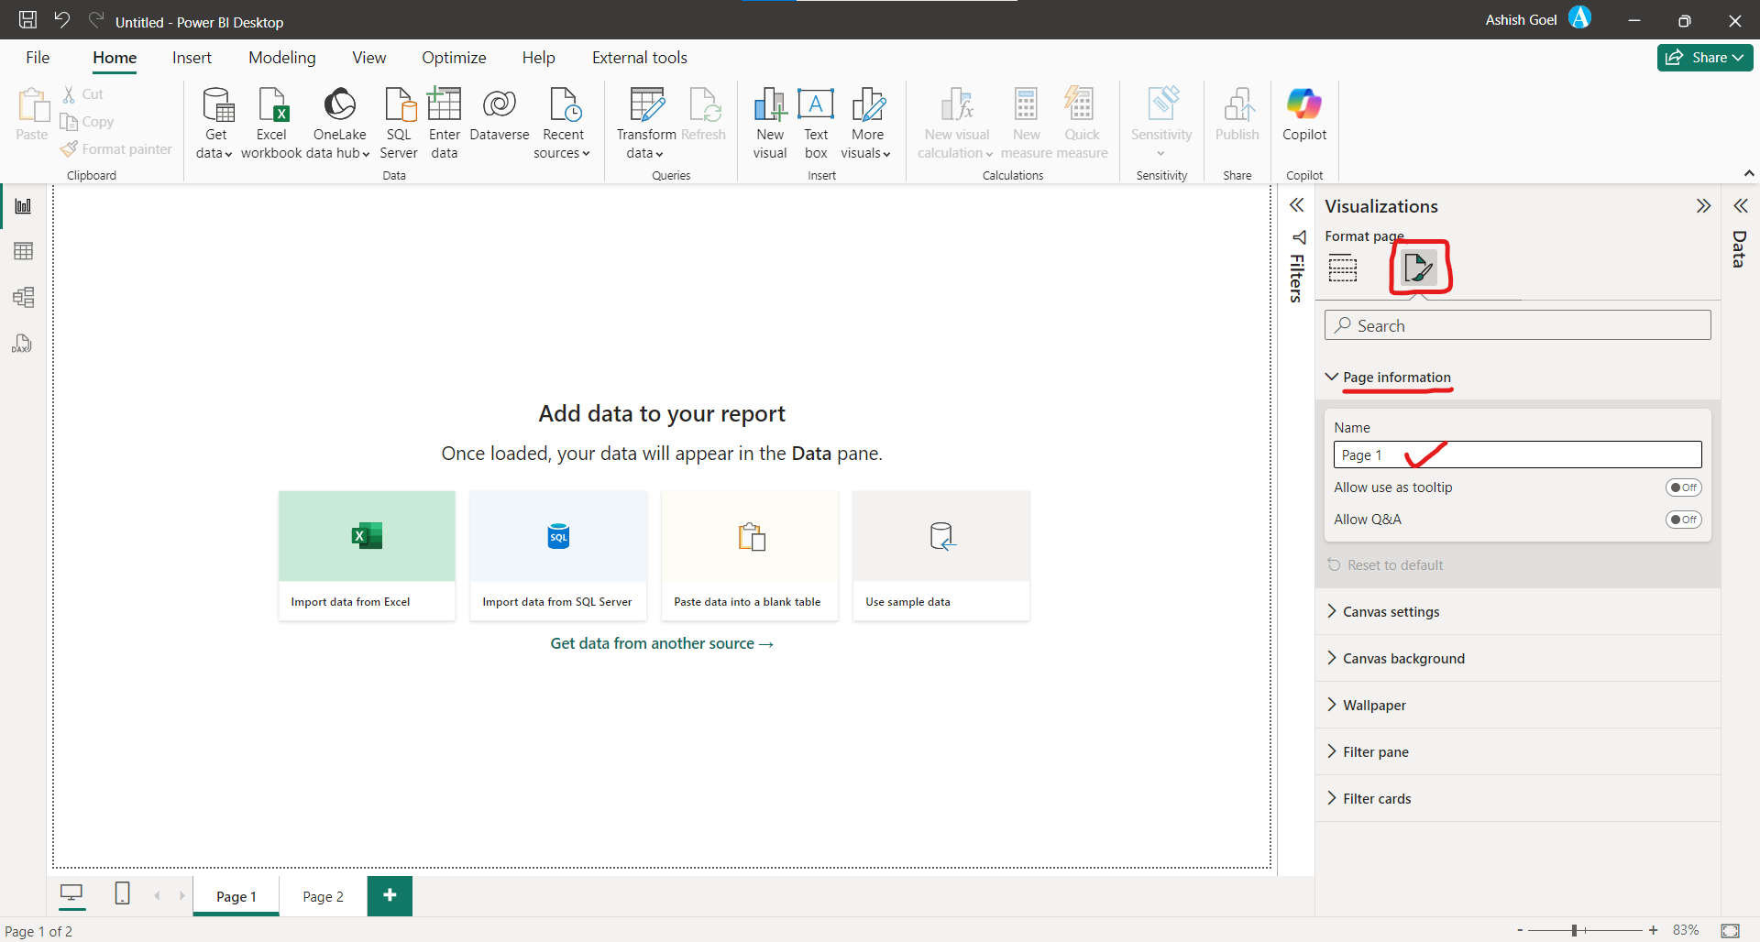
Task: Turn on Allow Q&A
Action: tap(1683, 520)
